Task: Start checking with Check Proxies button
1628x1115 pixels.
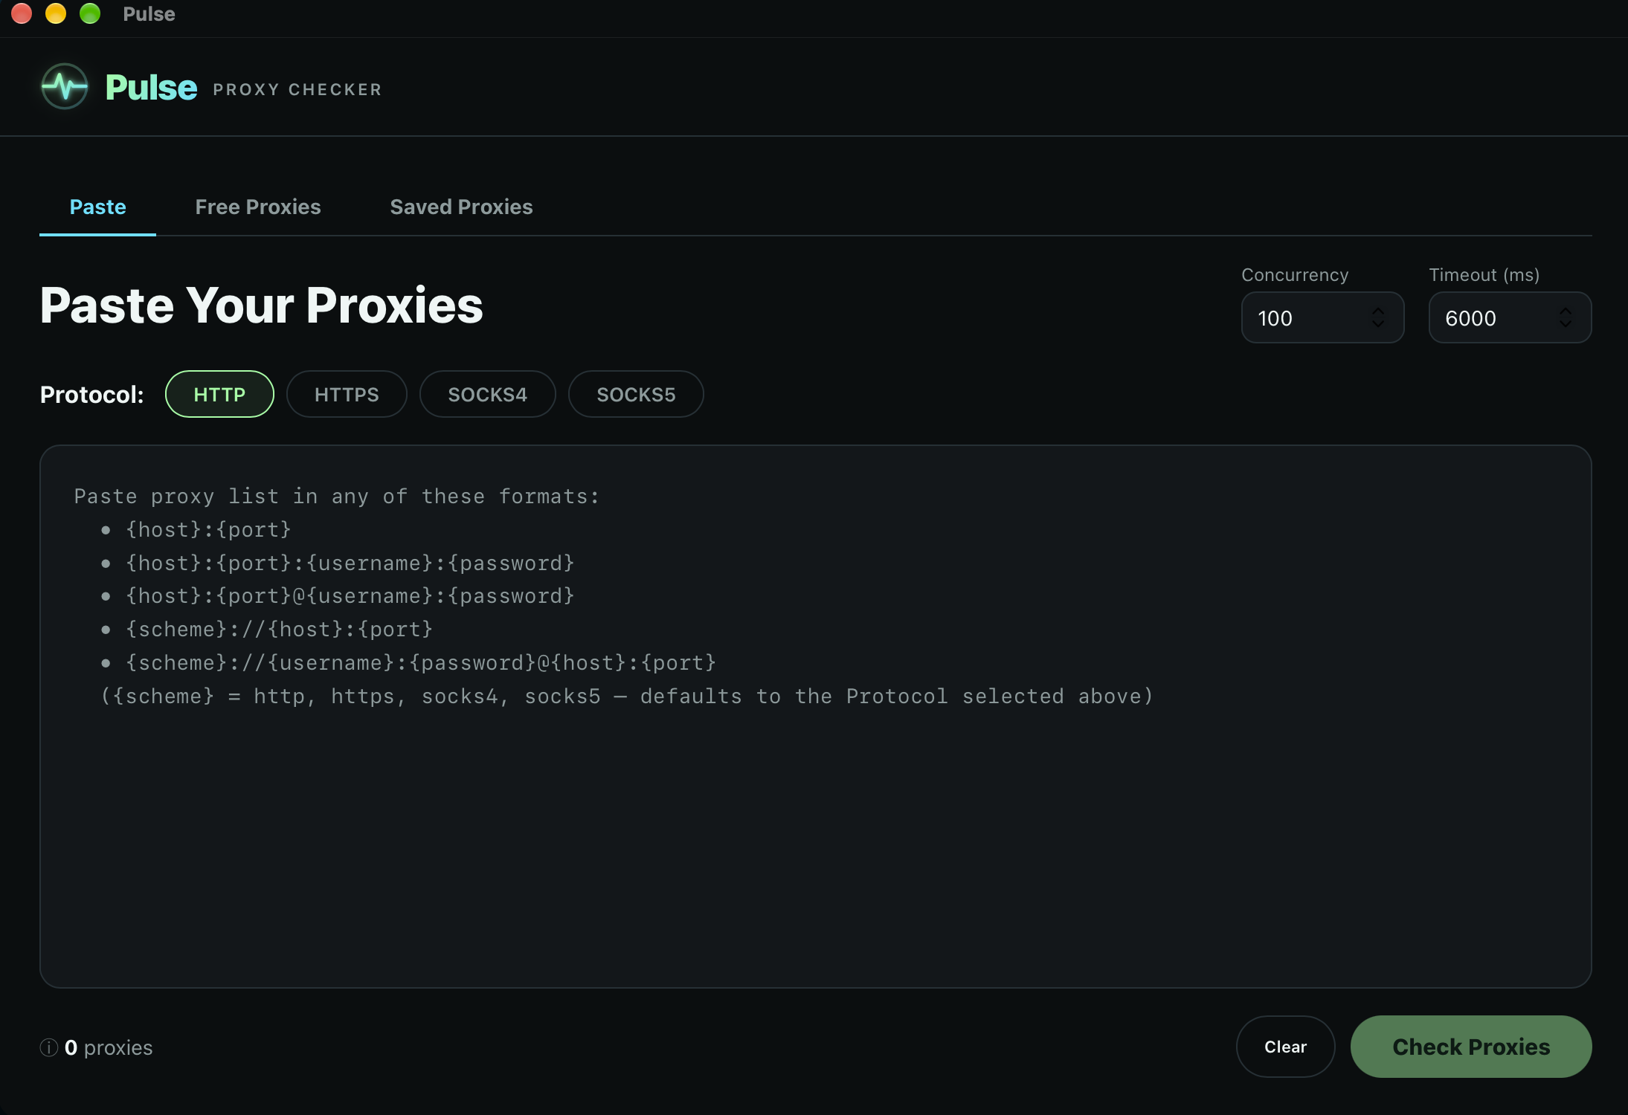Action: [1471, 1047]
